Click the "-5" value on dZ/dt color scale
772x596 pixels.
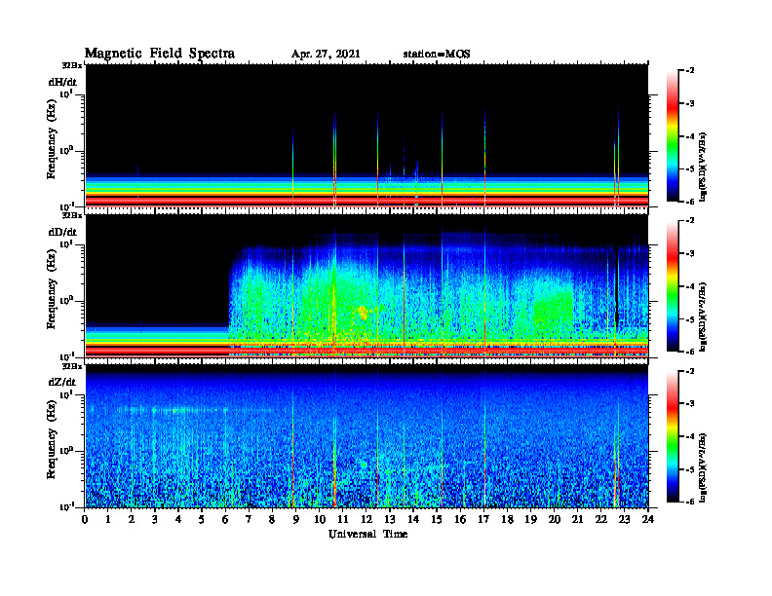coord(690,469)
